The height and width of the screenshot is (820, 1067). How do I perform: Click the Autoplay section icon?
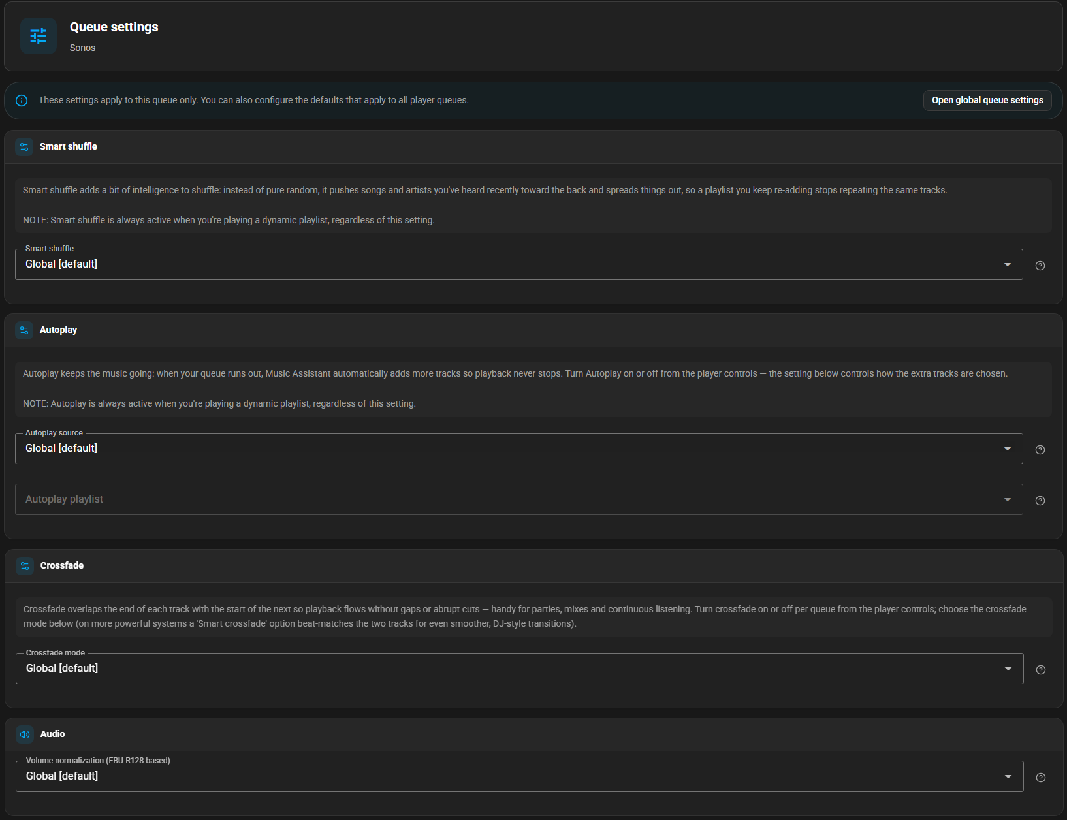click(24, 330)
